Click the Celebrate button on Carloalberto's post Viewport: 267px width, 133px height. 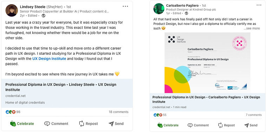[168, 125]
